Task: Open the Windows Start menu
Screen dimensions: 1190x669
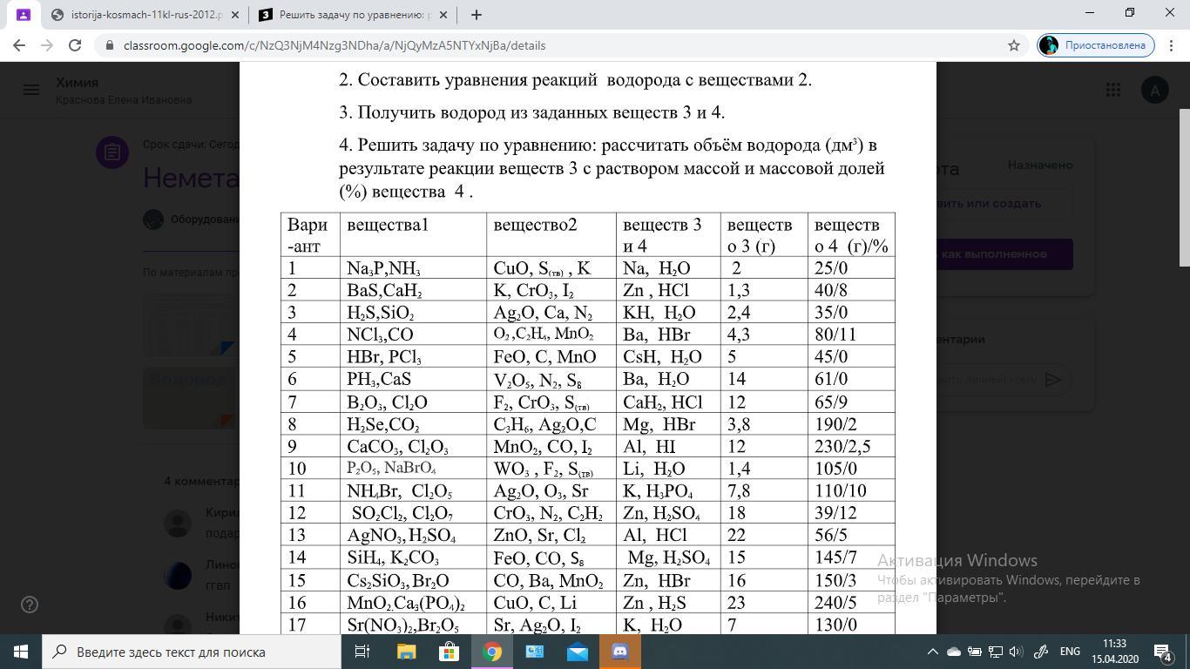Action: click(x=21, y=652)
